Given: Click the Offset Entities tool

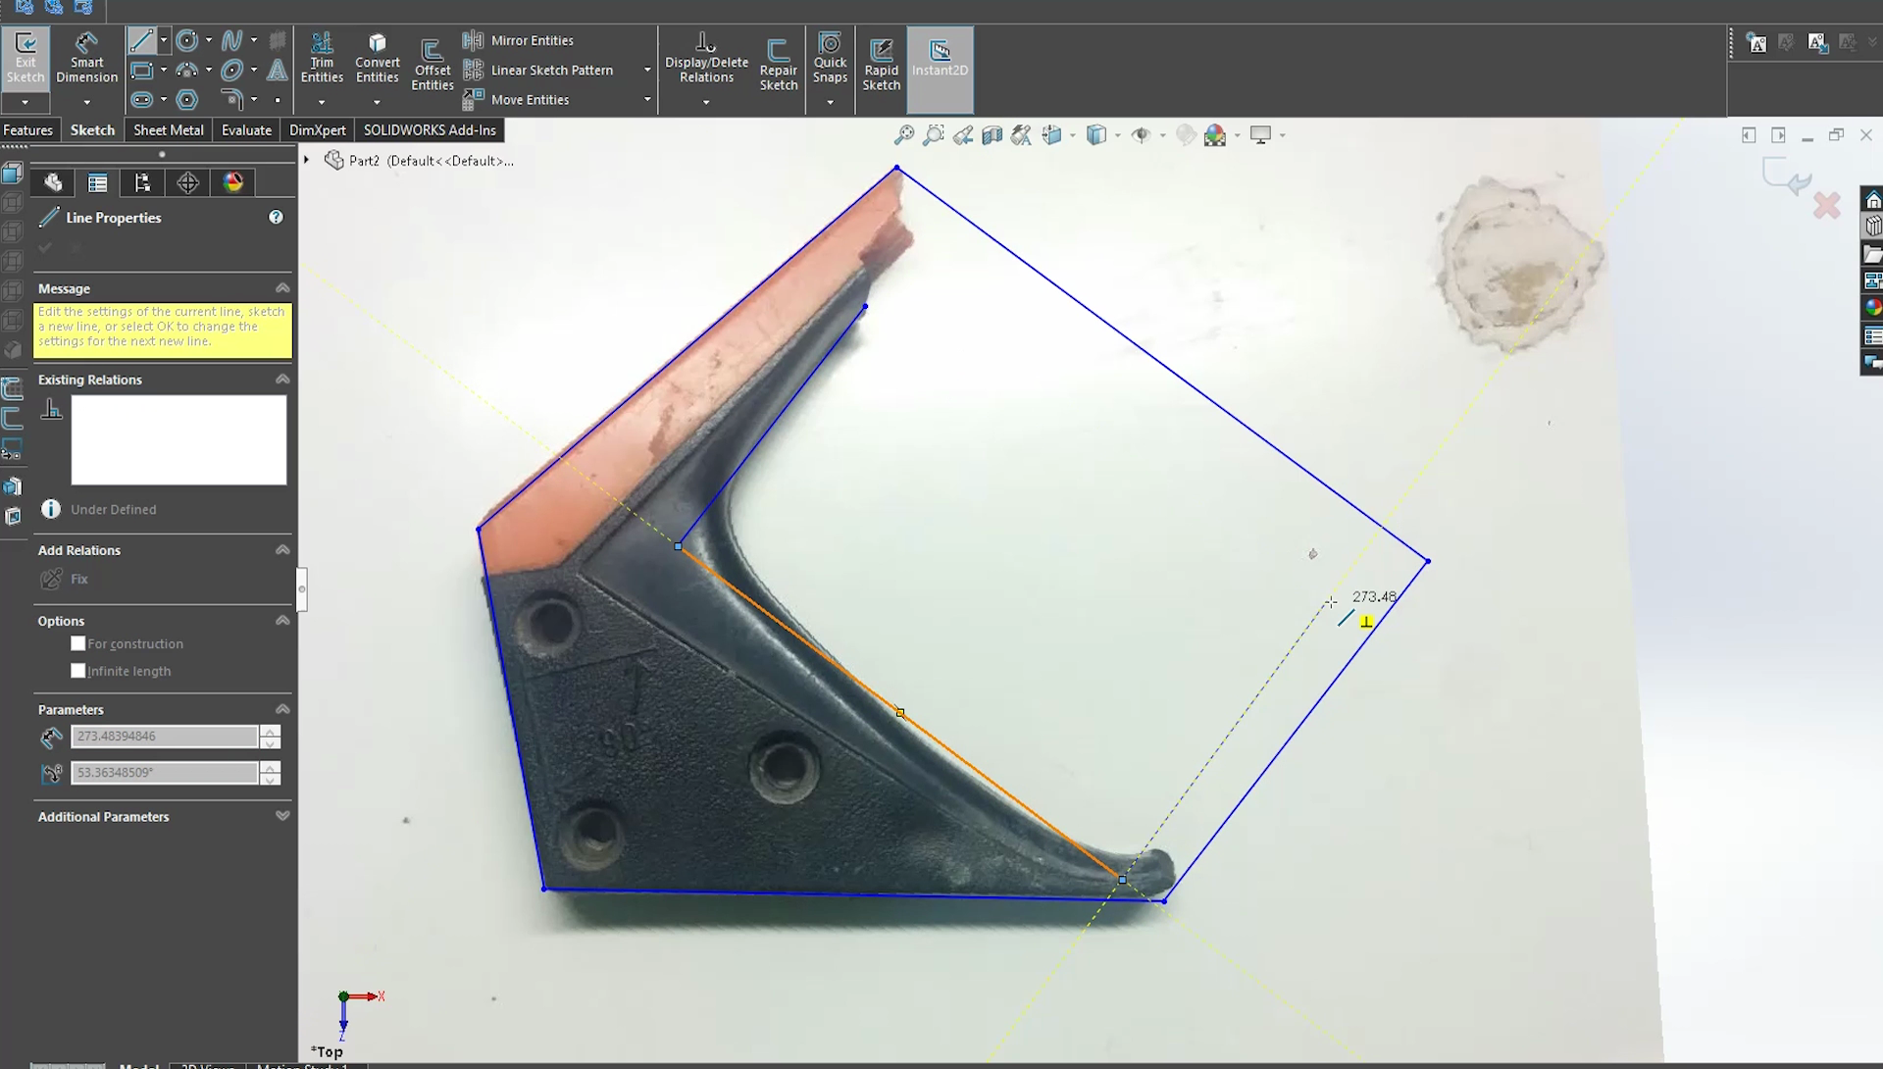Looking at the screenshot, I should point(432,65).
